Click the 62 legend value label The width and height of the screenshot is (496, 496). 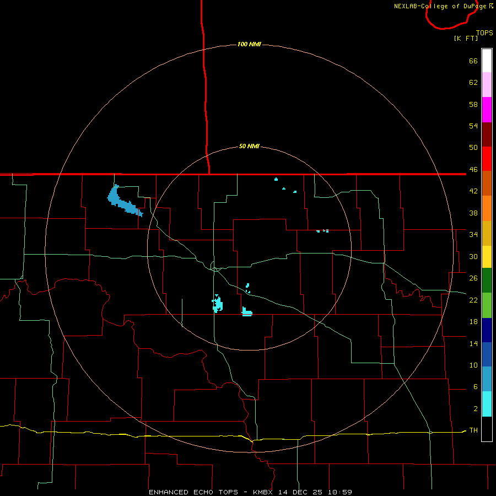coord(473,83)
